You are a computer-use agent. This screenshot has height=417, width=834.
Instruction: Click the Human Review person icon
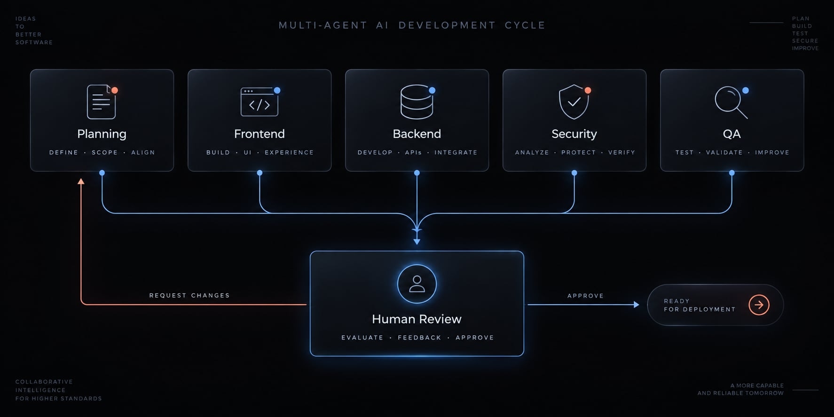tap(417, 284)
